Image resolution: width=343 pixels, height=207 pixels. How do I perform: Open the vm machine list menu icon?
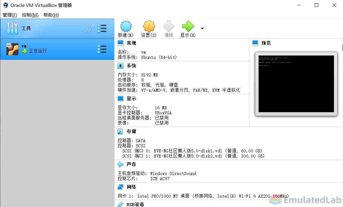click(x=102, y=49)
